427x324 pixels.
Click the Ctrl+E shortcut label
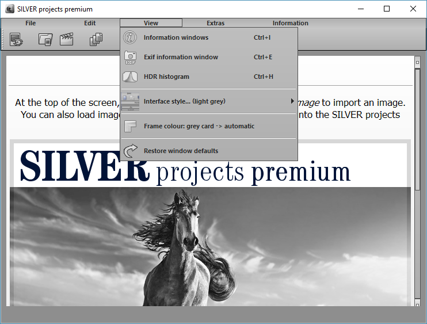pos(263,57)
